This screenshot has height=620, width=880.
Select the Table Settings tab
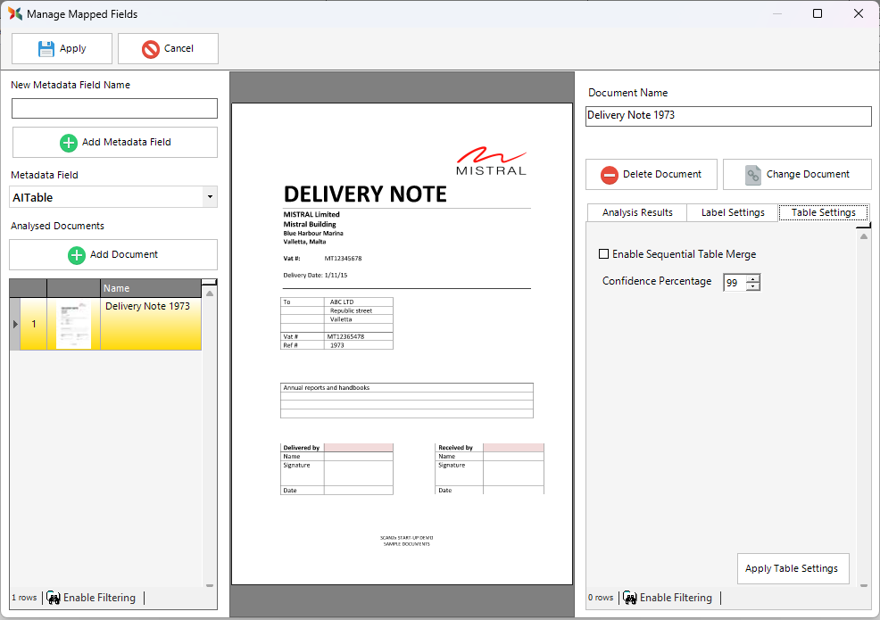coord(823,212)
